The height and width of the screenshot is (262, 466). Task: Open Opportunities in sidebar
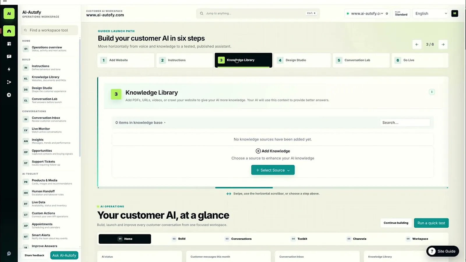(50, 152)
